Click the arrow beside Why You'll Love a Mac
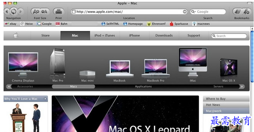The height and width of the screenshot is (132, 254). 45,99
